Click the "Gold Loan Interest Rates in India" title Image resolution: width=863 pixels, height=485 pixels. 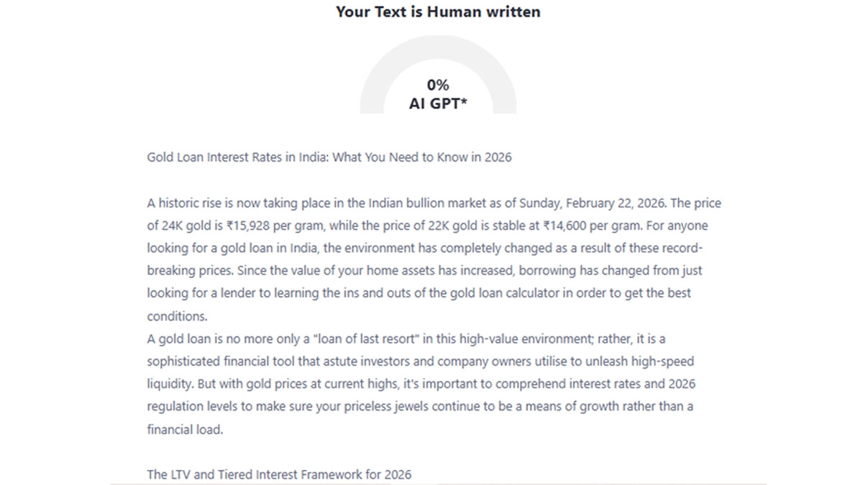[x=237, y=157]
